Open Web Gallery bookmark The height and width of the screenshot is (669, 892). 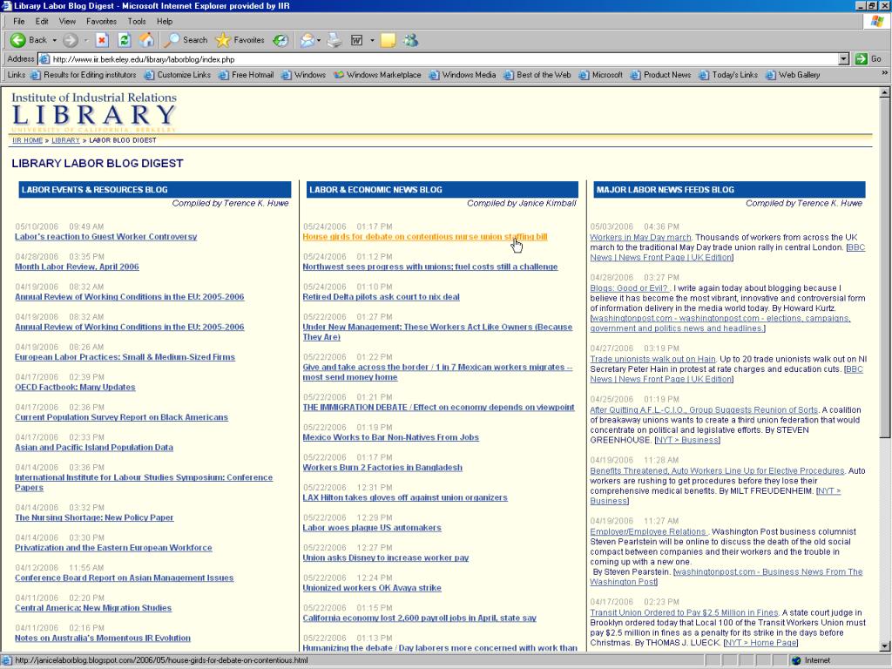click(793, 75)
